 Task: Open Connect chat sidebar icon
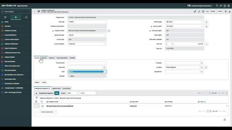[x=221, y=6]
